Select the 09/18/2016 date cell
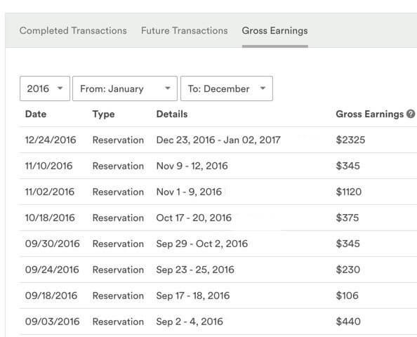 (x=51, y=296)
